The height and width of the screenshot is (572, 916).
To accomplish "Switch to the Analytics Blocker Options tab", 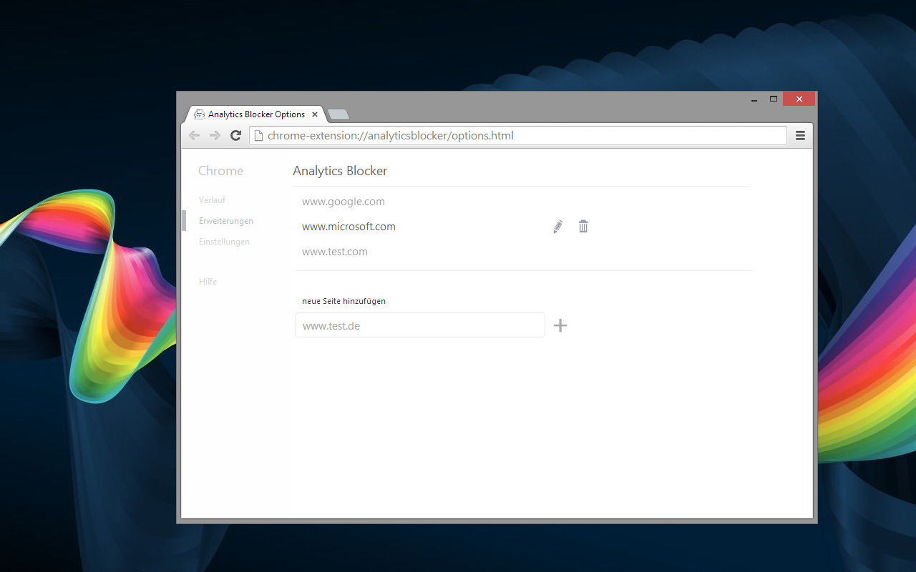I will [258, 114].
